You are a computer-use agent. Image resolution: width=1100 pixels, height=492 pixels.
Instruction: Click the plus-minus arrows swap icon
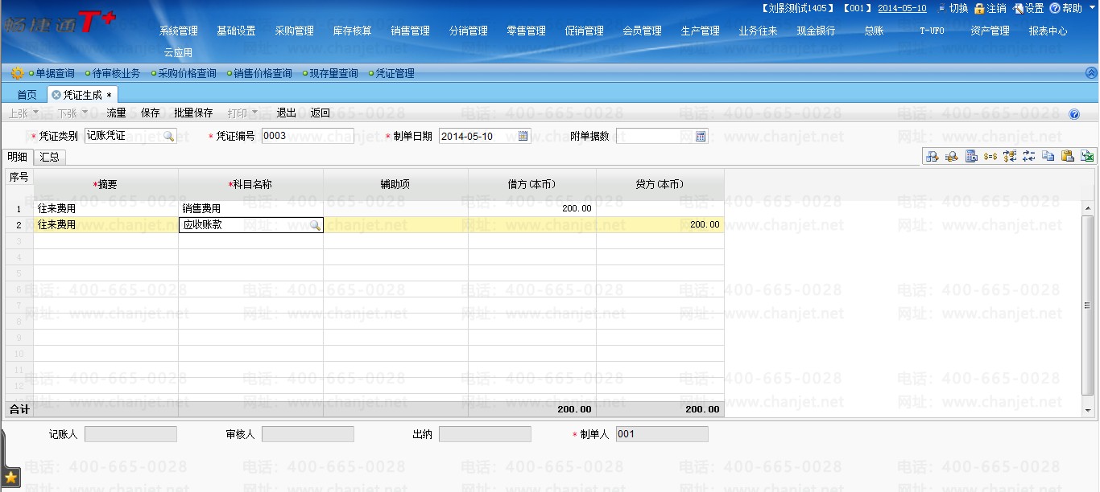click(x=1029, y=157)
